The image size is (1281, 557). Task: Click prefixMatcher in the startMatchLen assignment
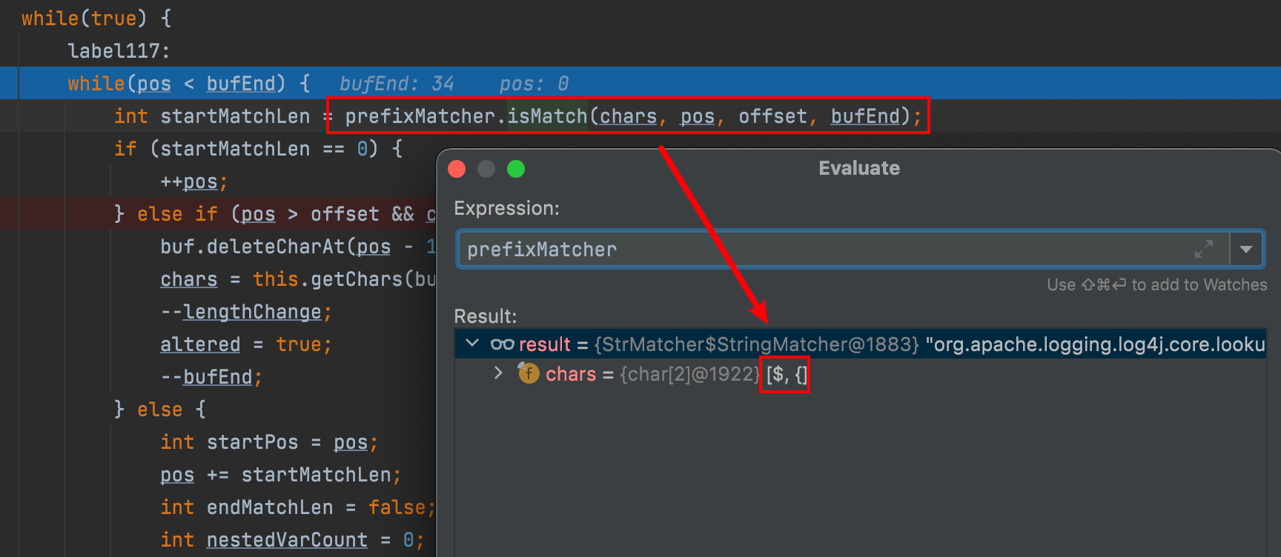tap(420, 116)
